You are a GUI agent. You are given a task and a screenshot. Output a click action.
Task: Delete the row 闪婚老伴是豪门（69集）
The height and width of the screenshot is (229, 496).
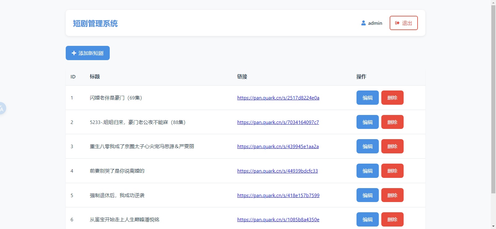coord(392,98)
